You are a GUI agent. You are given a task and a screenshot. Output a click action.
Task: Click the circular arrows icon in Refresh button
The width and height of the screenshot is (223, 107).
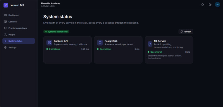[x=181, y=32]
